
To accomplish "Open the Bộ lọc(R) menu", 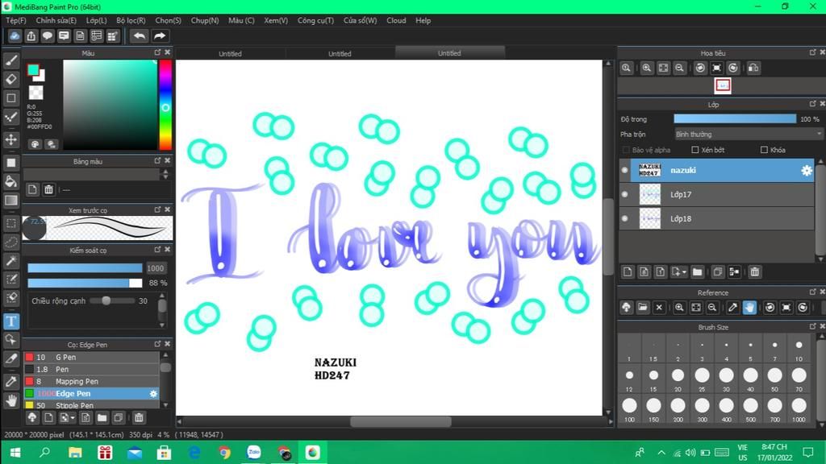I will pos(131,20).
